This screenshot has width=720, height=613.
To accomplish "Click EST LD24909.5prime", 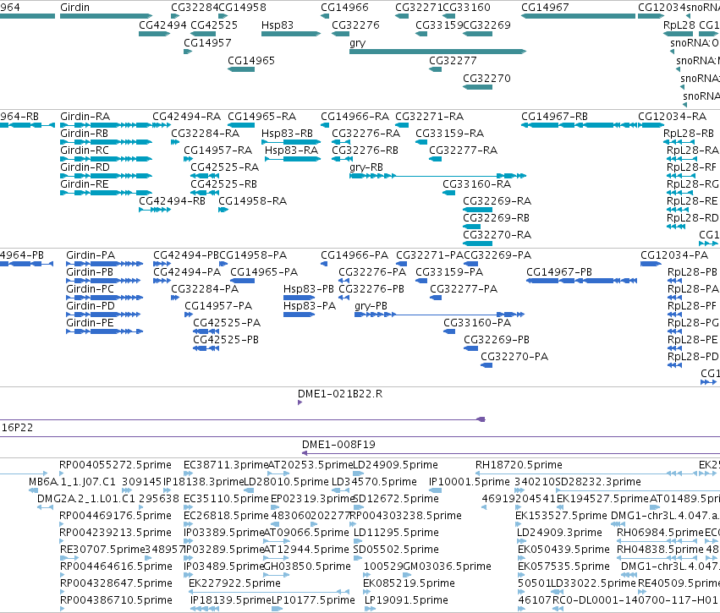I will point(395,465).
